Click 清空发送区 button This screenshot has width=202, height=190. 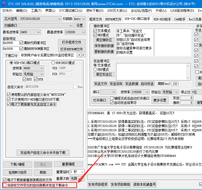coord(104,74)
